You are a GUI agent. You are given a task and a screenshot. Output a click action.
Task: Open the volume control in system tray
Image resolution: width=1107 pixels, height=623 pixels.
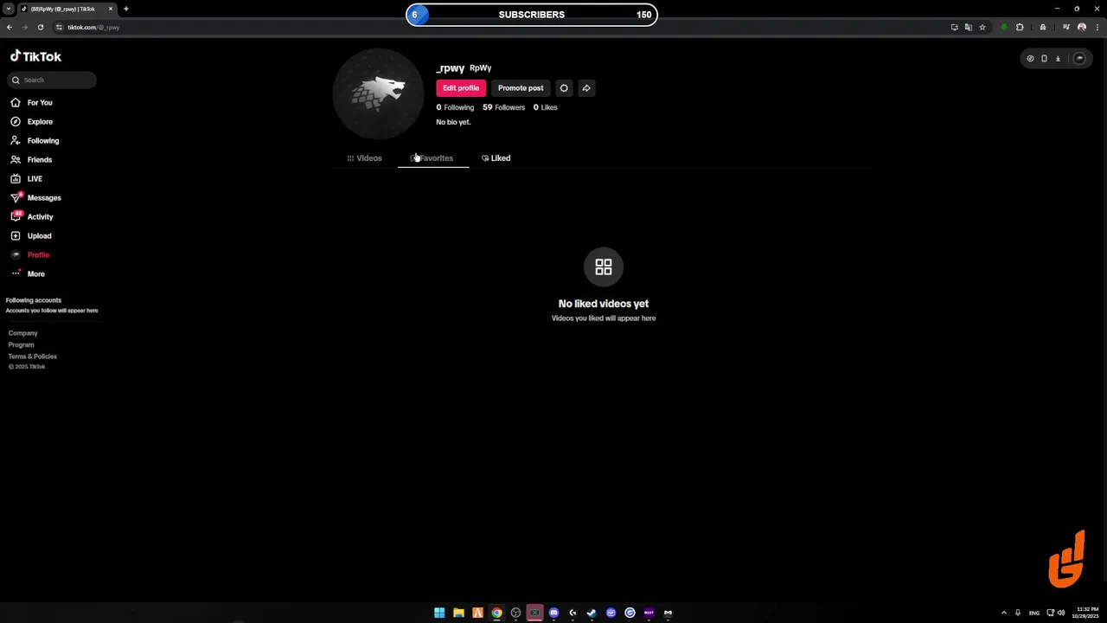pos(1061,613)
